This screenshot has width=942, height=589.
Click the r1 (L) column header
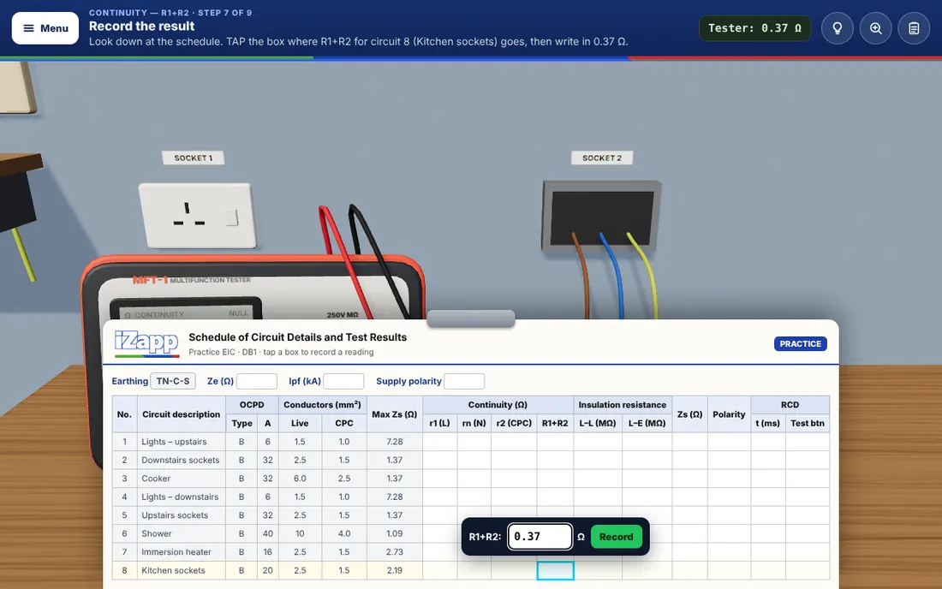pos(440,423)
